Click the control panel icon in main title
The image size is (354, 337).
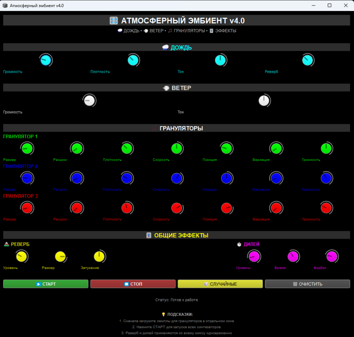pyautogui.click(x=114, y=20)
